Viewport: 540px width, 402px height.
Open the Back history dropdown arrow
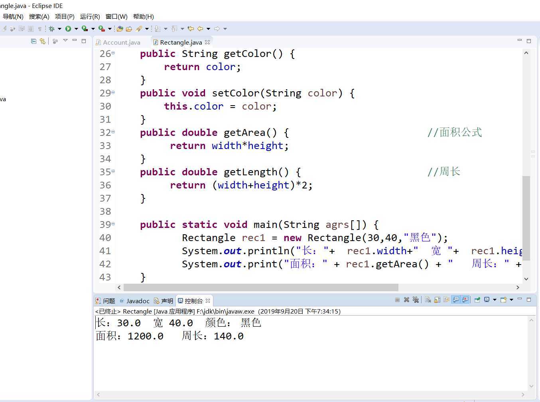[208, 29]
